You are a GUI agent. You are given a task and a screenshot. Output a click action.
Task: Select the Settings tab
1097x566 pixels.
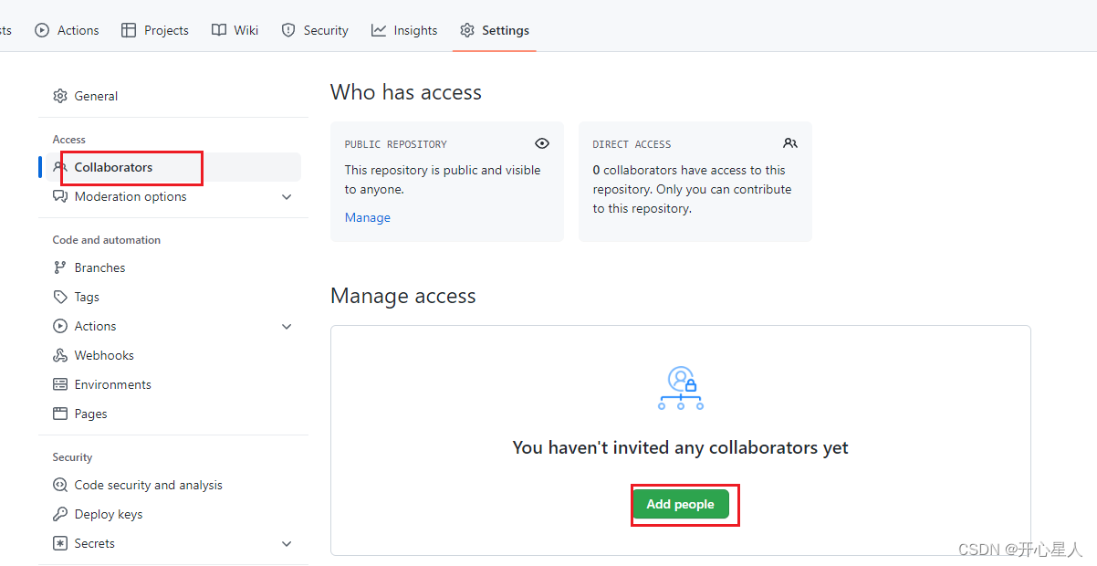coord(495,30)
